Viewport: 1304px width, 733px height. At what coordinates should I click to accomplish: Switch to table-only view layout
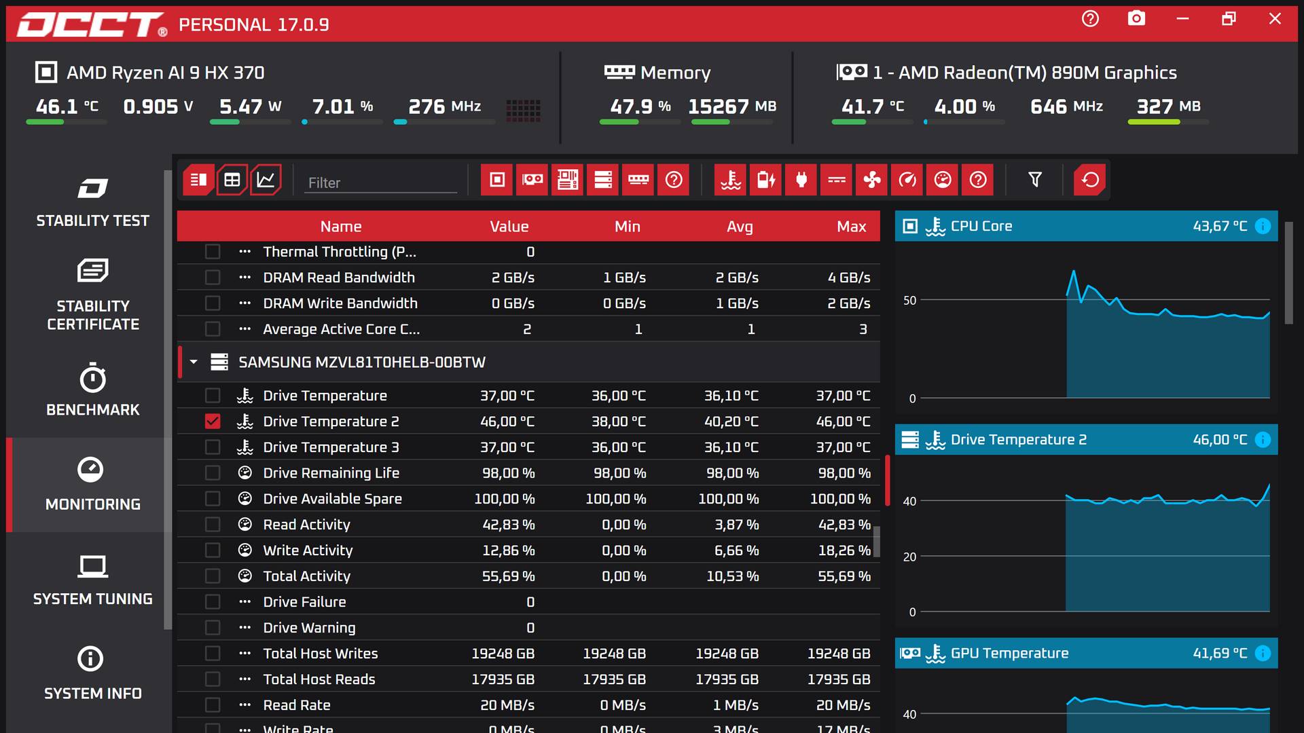click(x=232, y=180)
